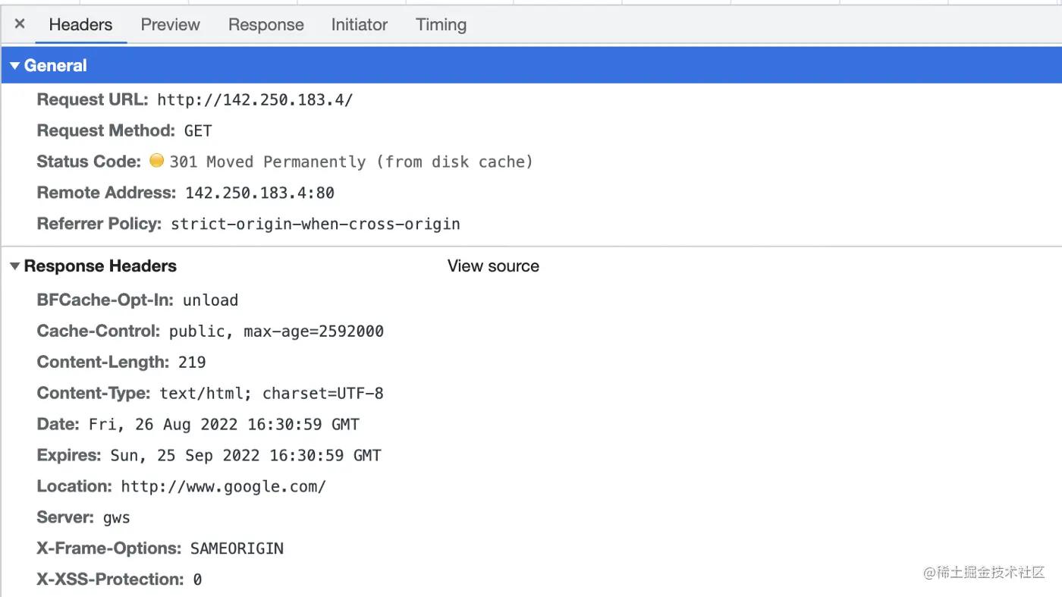
Task: Collapse the Response Headers disclosure triangle
Action: pos(14,266)
